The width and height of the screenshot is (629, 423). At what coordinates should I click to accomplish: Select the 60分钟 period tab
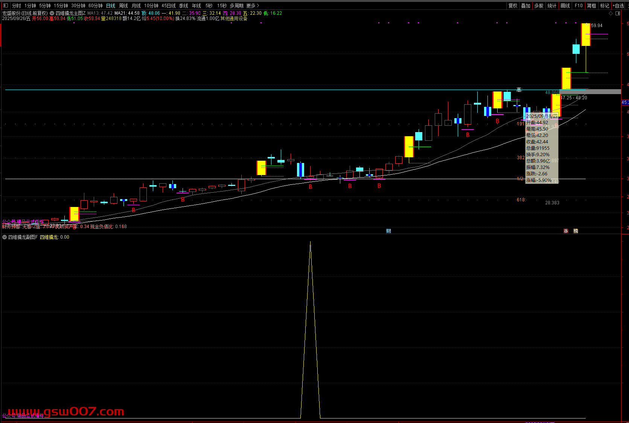tap(96, 6)
